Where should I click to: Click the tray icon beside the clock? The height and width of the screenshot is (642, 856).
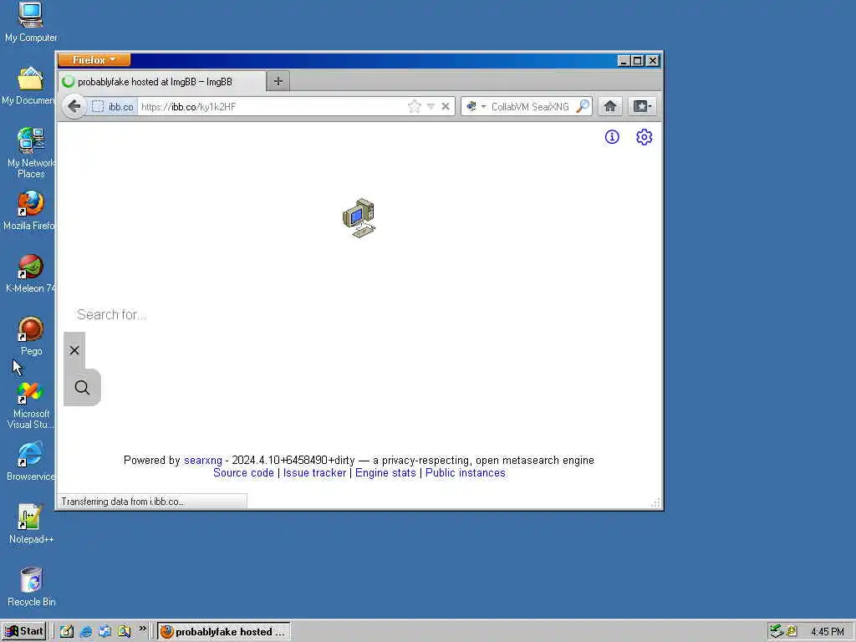pyautogui.click(x=791, y=632)
